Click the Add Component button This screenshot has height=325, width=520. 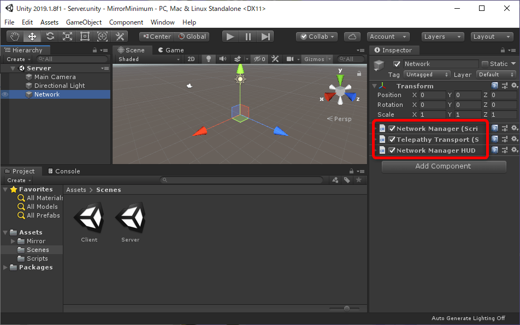pyautogui.click(x=444, y=166)
